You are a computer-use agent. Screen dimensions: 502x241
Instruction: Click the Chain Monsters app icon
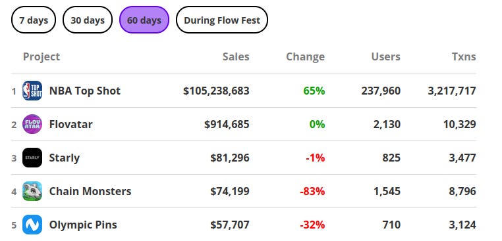(x=32, y=191)
